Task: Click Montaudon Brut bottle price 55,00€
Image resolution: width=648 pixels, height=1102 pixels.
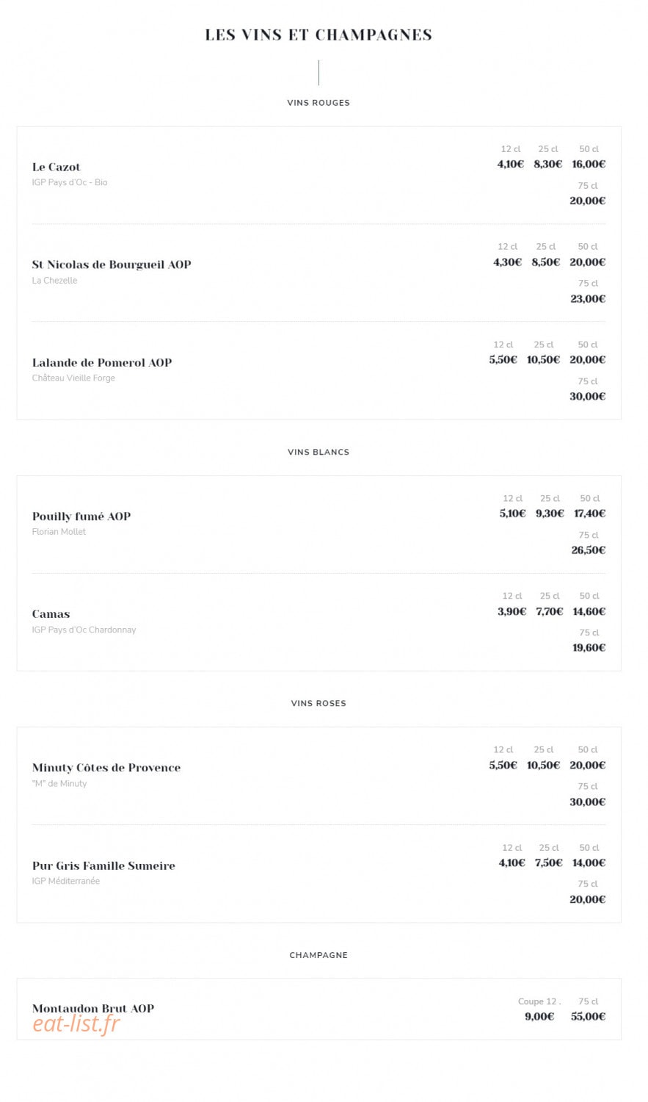Action: click(589, 1017)
